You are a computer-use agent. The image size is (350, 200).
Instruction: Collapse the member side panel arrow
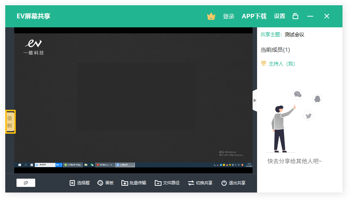255,100
